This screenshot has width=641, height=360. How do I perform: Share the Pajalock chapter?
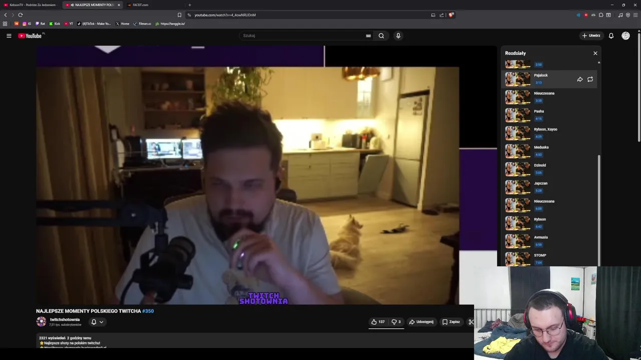[580, 79]
